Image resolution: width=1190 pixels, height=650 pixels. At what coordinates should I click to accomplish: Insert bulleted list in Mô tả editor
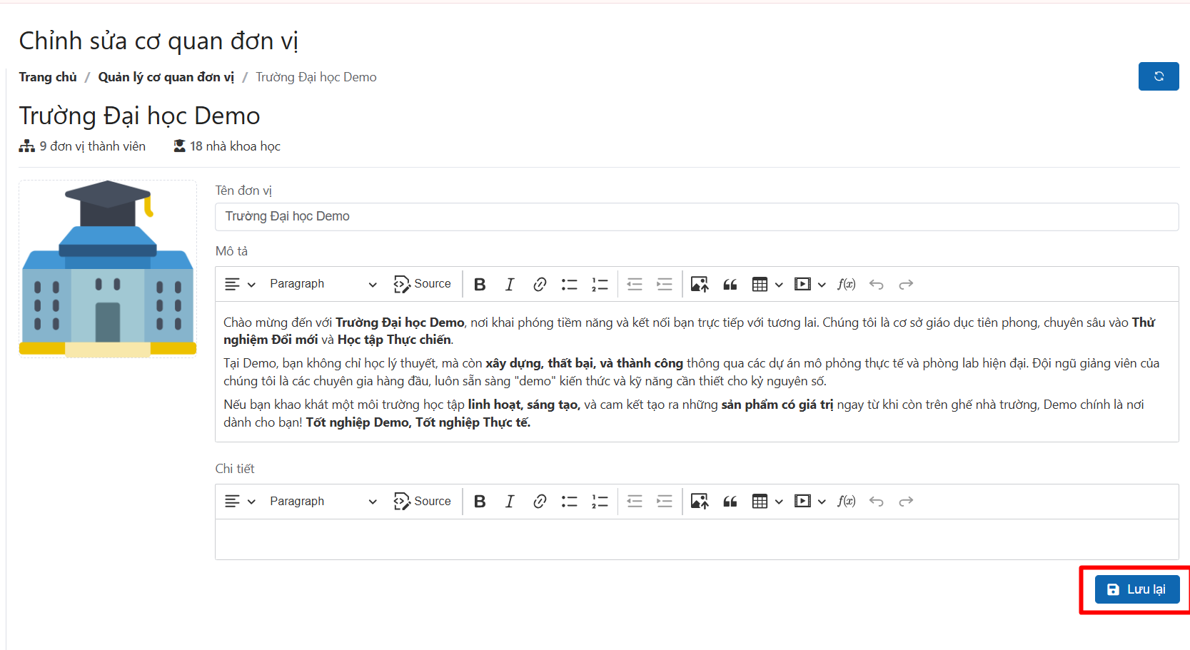[x=569, y=285]
